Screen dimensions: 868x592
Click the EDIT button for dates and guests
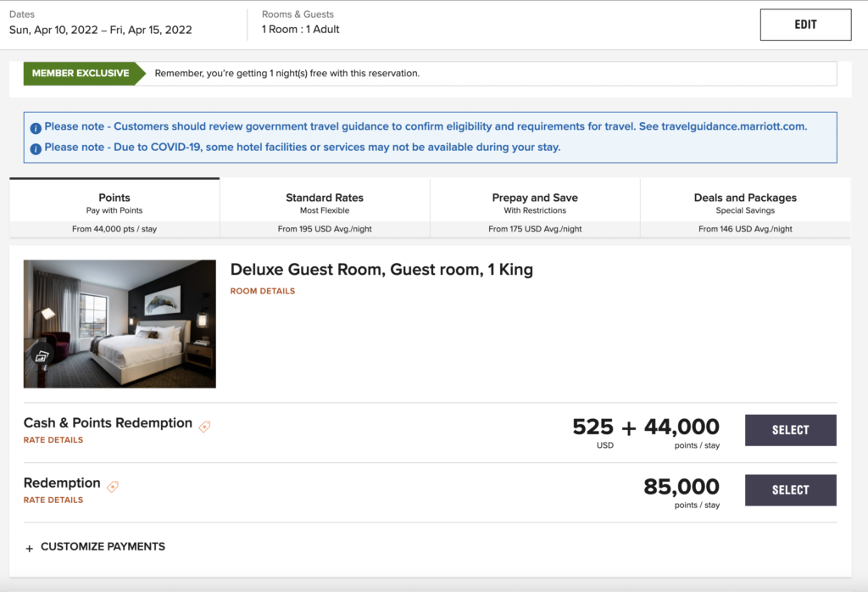(x=804, y=25)
